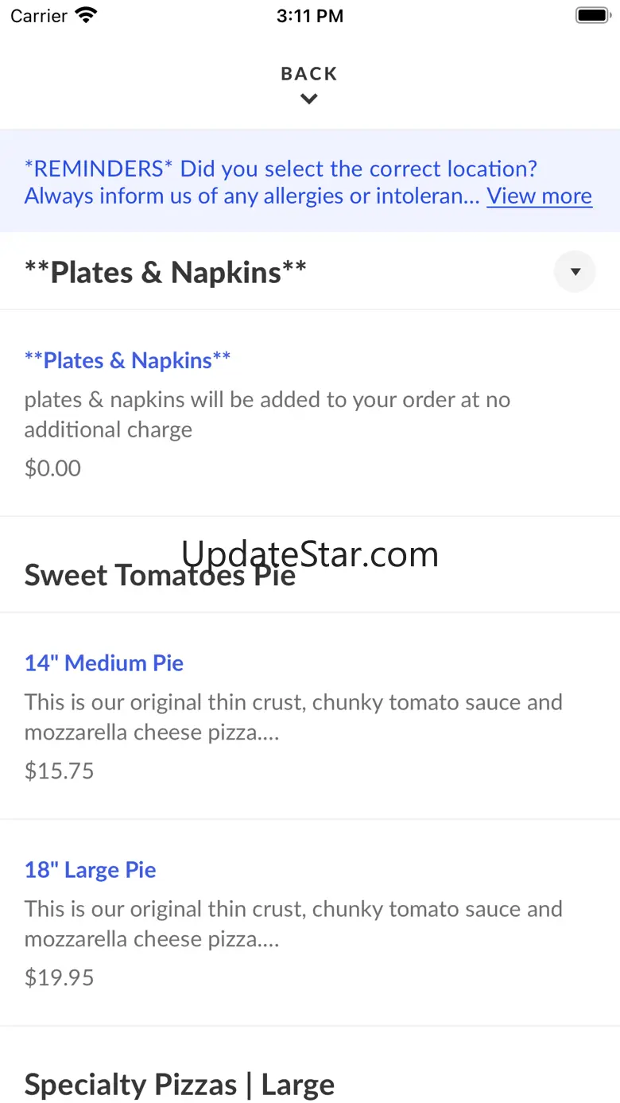The height and width of the screenshot is (1103, 620).
Task: Tap the Plates & Napkins section header
Action: [x=165, y=273]
